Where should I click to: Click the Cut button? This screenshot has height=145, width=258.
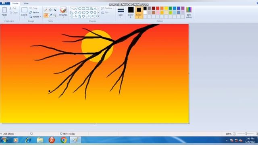[13, 8]
